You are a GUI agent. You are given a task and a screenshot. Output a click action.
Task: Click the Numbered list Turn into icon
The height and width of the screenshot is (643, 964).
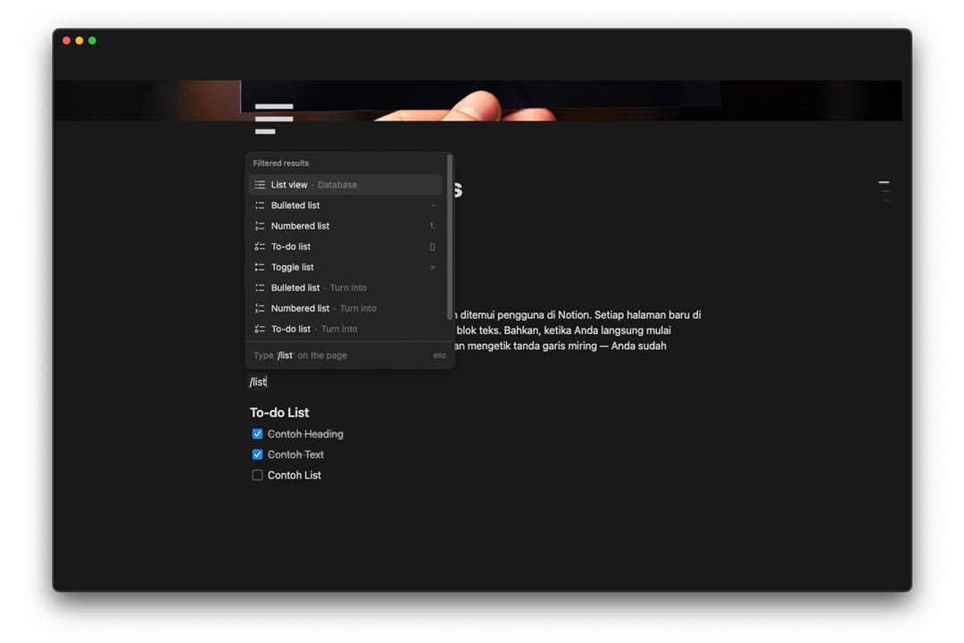(x=260, y=308)
